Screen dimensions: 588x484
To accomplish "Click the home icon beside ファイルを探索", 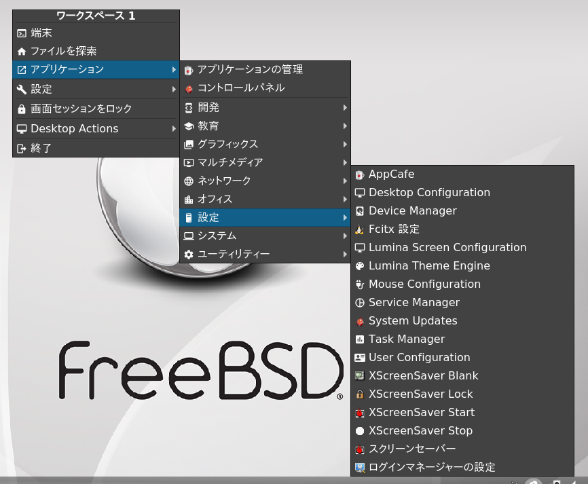I will click(22, 52).
